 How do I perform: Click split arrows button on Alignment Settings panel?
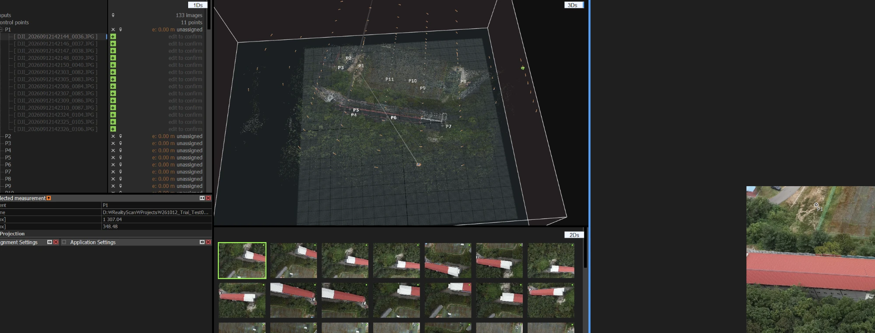(x=49, y=242)
